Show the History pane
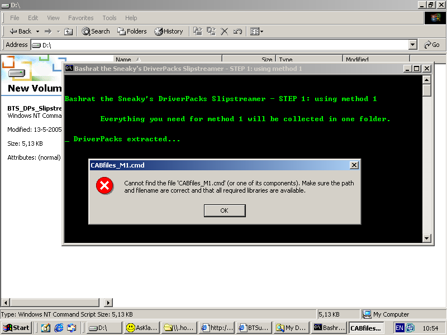The width and height of the screenshot is (447, 335). tap(169, 31)
